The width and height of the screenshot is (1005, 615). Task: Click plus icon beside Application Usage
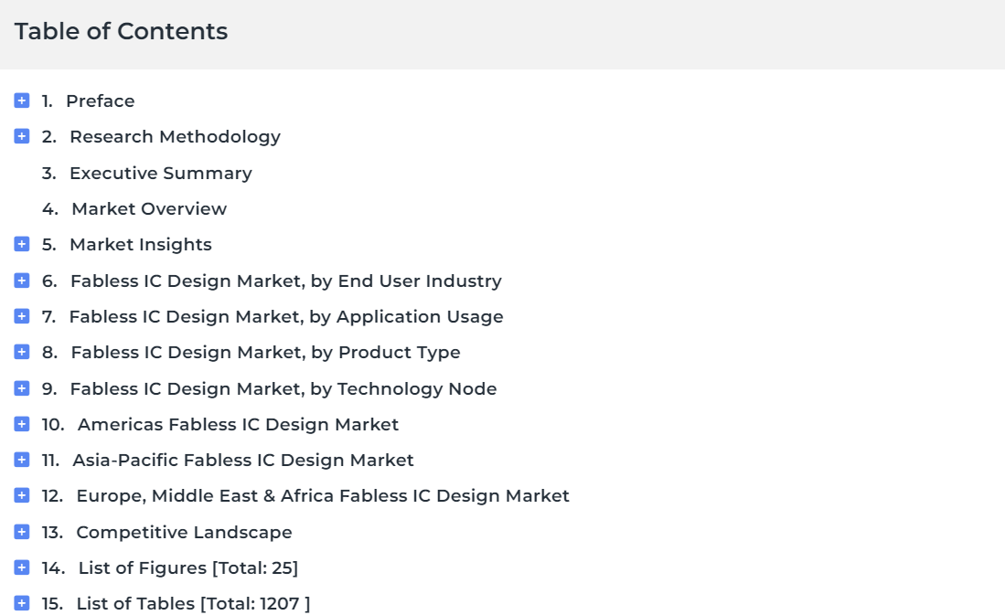click(22, 317)
